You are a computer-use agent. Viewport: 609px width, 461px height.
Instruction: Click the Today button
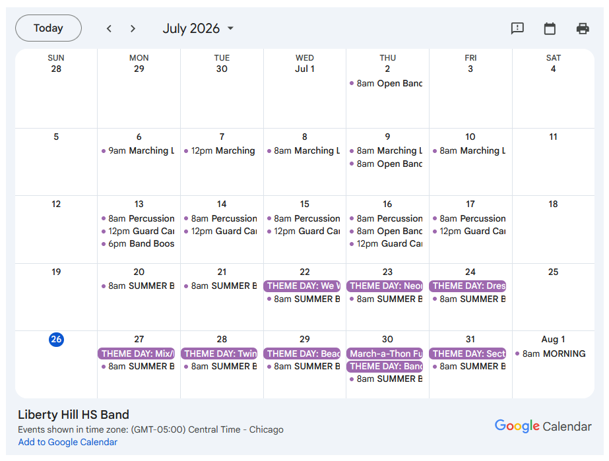(x=49, y=28)
